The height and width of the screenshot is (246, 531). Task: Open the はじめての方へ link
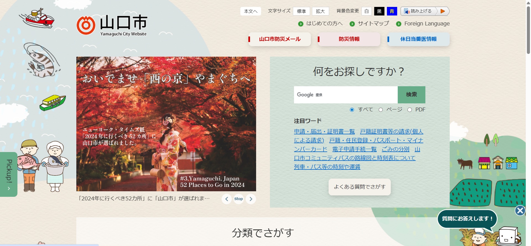point(324,23)
